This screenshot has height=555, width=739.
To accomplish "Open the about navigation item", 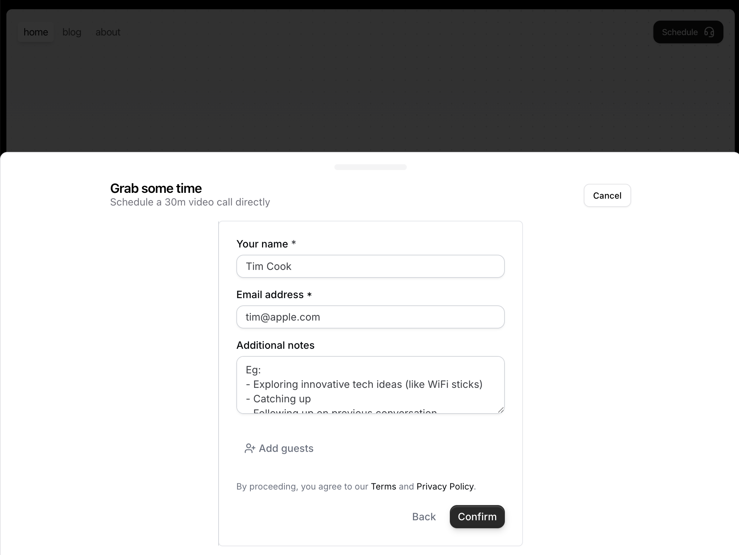I will tap(108, 32).
